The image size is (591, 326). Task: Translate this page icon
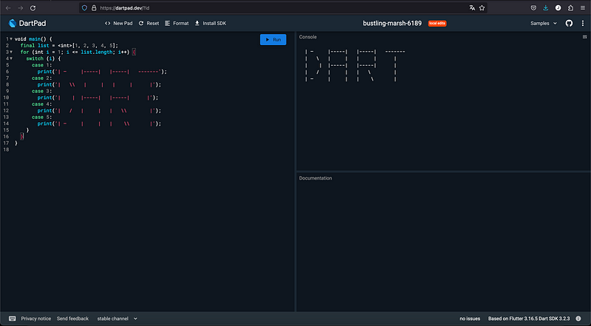(472, 8)
